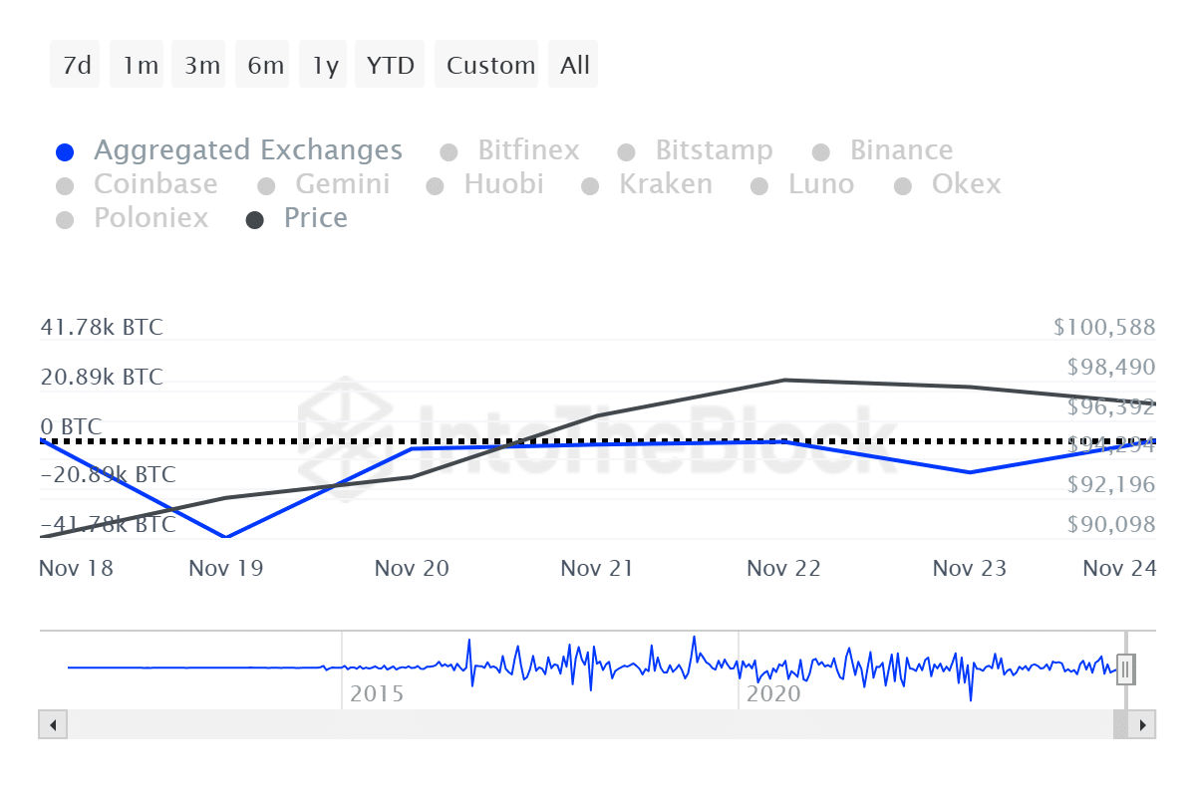
Task: Toggle the Aggregated Exchanges series dot
Action: click(x=65, y=150)
